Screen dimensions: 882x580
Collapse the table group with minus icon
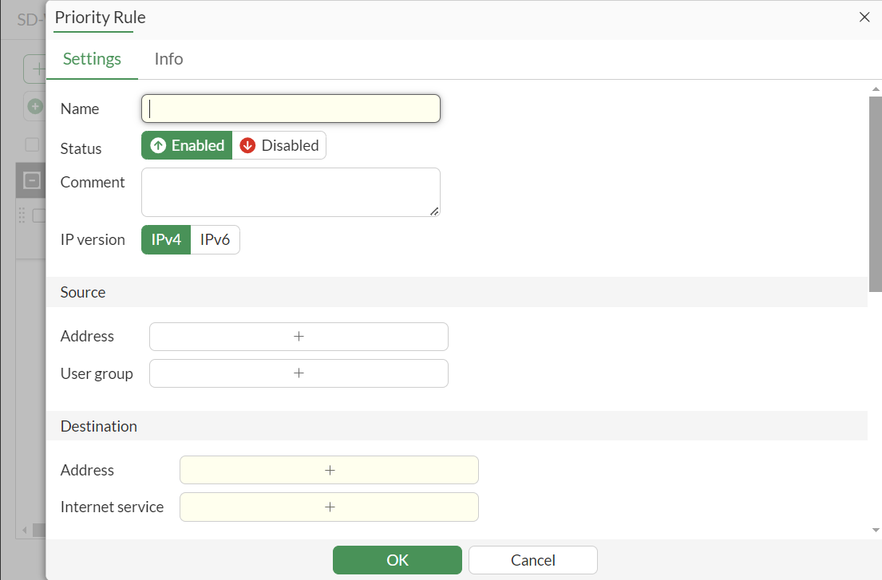[32, 180]
